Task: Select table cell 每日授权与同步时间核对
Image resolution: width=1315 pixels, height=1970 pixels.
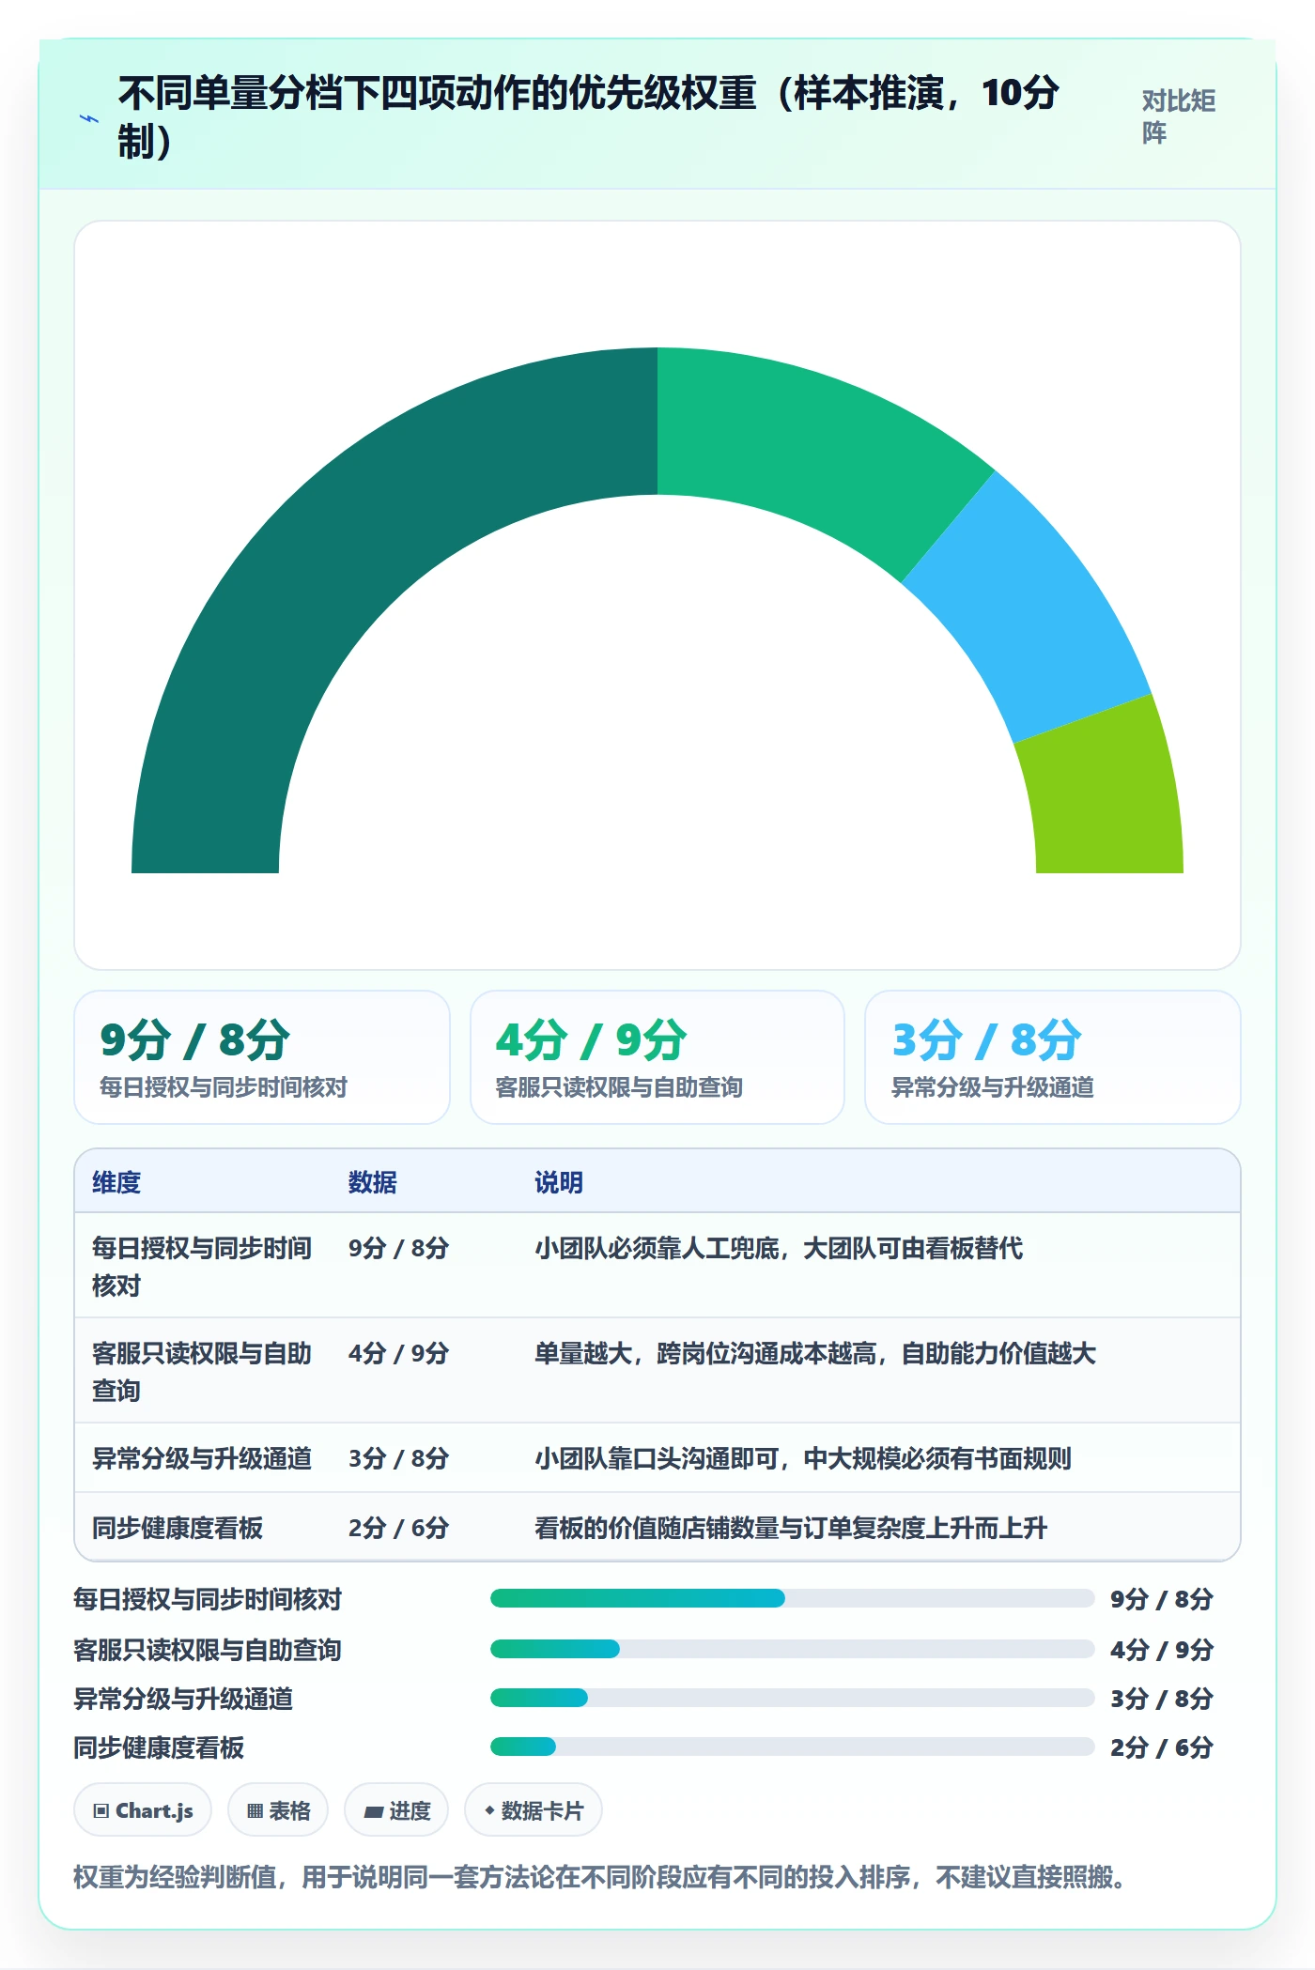Action: [x=202, y=1266]
